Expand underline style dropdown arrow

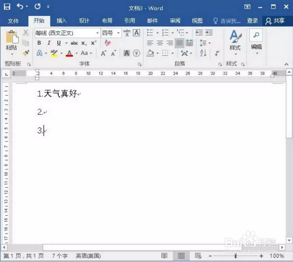(x=66, y=43)
